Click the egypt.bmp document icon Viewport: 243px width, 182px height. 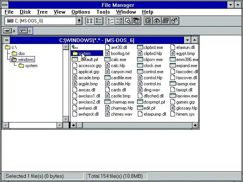pos(173,53)
